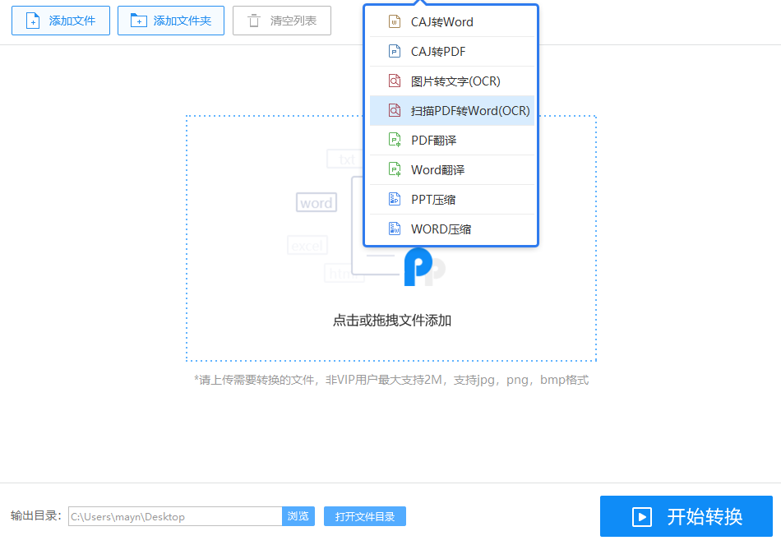The image size is (781, 545).
Task: Select CAJ转Word menu entry
Action: tap(442, 22)
